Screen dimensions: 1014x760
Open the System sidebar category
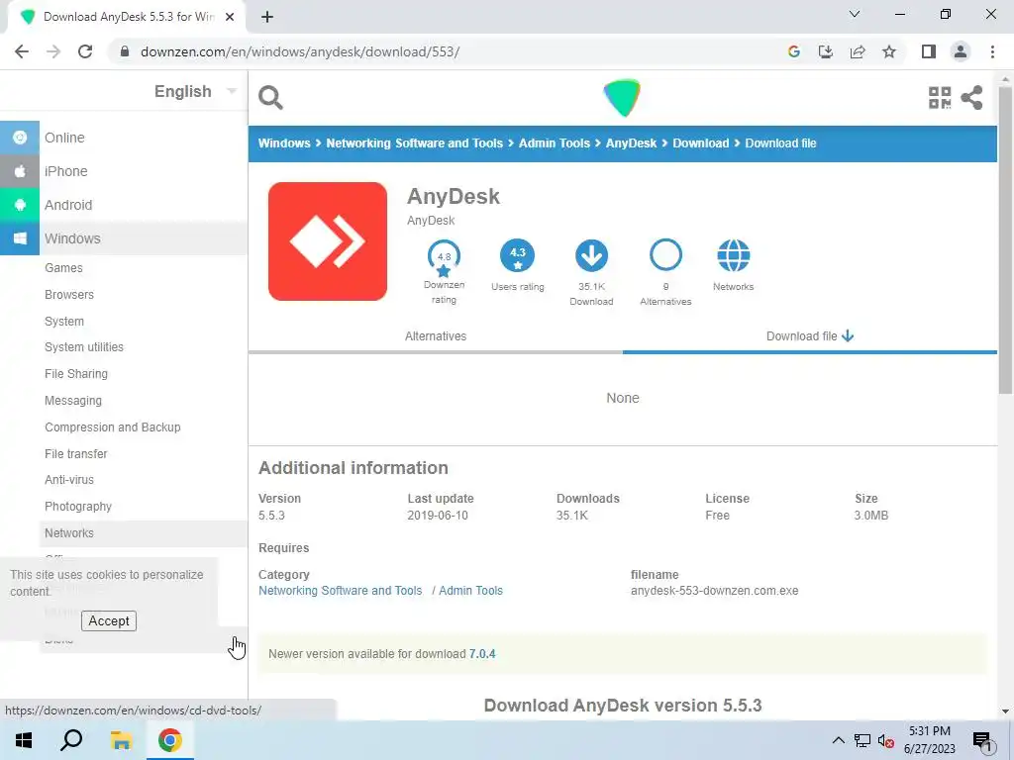64,322
